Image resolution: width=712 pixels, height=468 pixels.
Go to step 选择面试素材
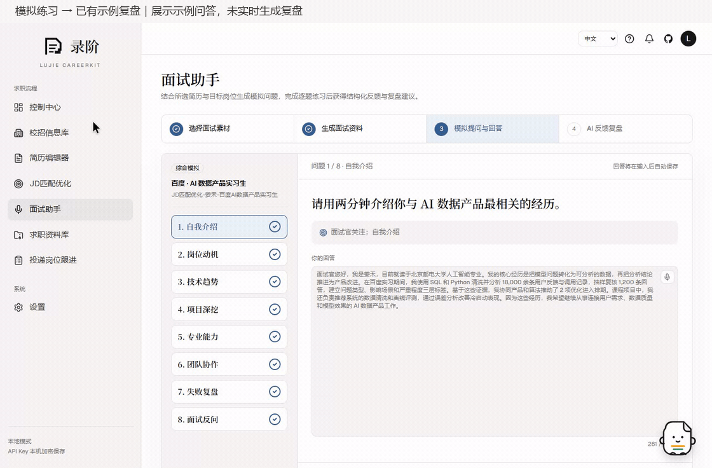pyautogui.click(x=228, y=128)
